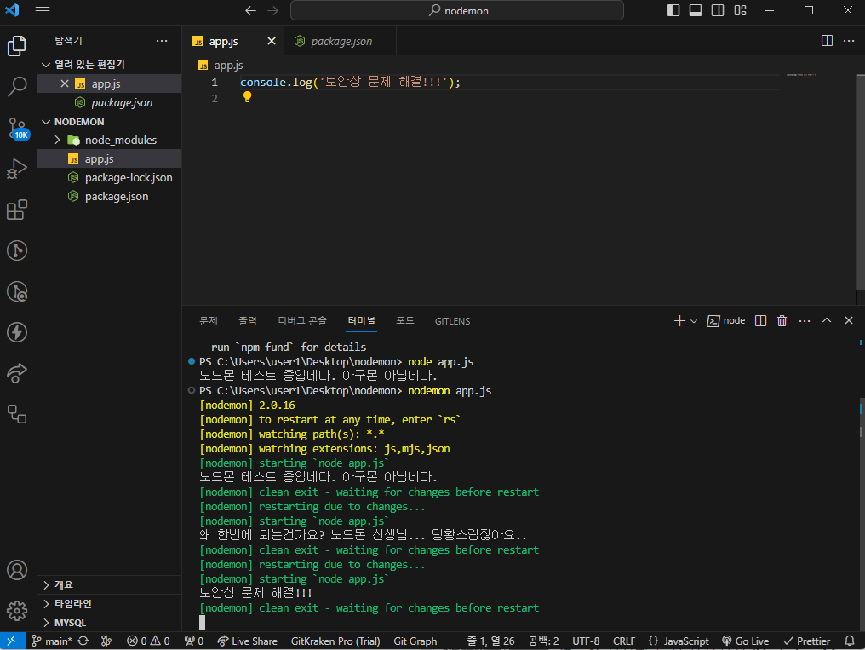The width and height of the screenshot is (865, 650).
Task: Open the Live Share activity bar icon
Action: pos(17,373)
